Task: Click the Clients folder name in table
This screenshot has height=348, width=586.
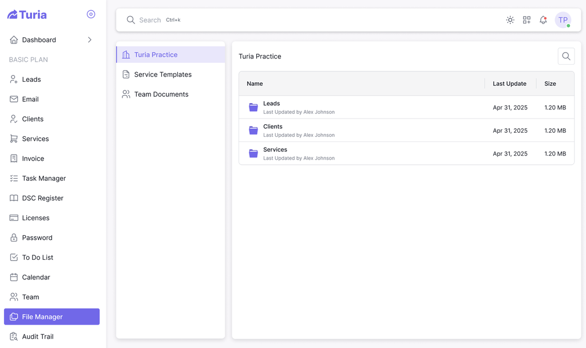Action: point(273,126)
